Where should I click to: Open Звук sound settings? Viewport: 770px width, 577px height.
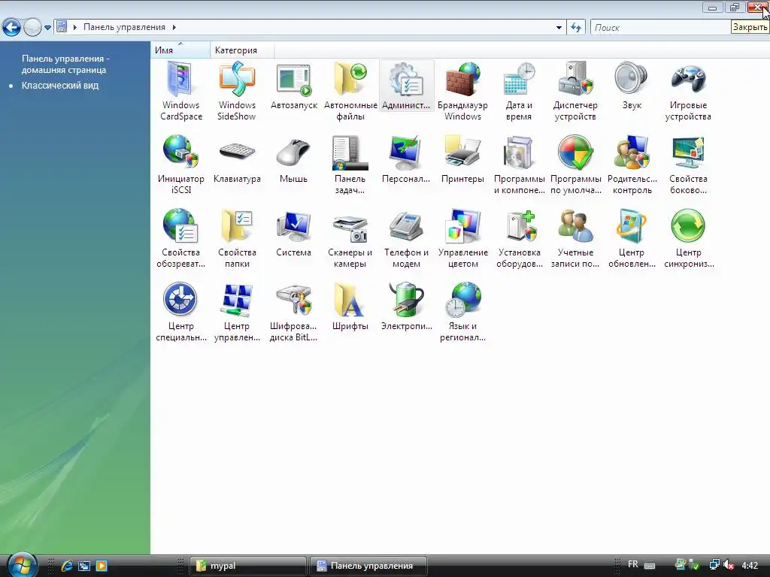(632, 86)
